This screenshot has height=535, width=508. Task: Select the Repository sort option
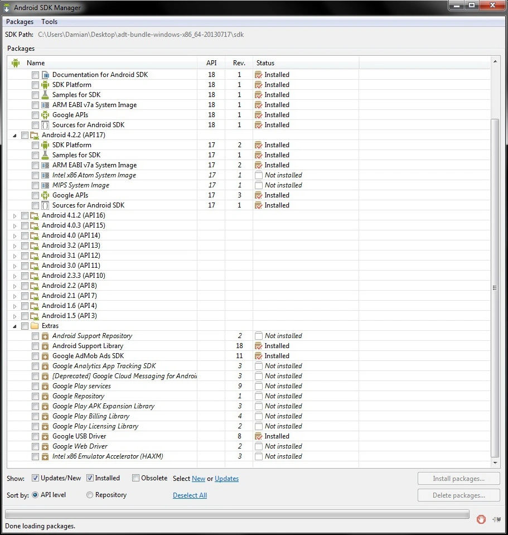[89, 495]
